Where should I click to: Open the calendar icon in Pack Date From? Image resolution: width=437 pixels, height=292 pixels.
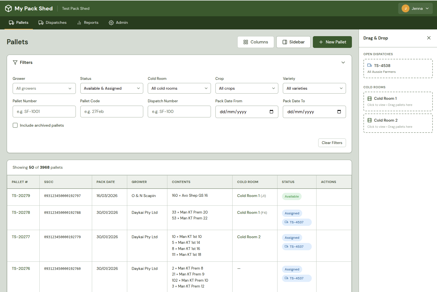point(271,112)
